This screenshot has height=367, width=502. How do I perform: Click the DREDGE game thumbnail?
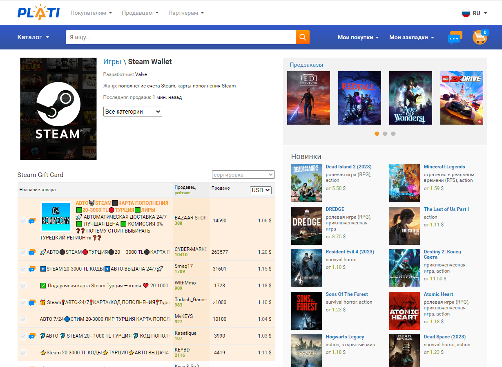[306, 226]
